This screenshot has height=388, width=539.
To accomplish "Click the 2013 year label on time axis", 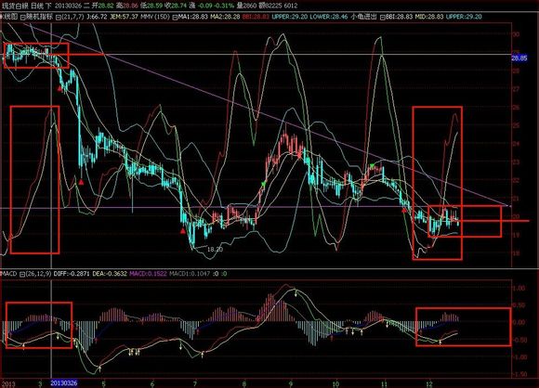I will click(x=8, y=383).
